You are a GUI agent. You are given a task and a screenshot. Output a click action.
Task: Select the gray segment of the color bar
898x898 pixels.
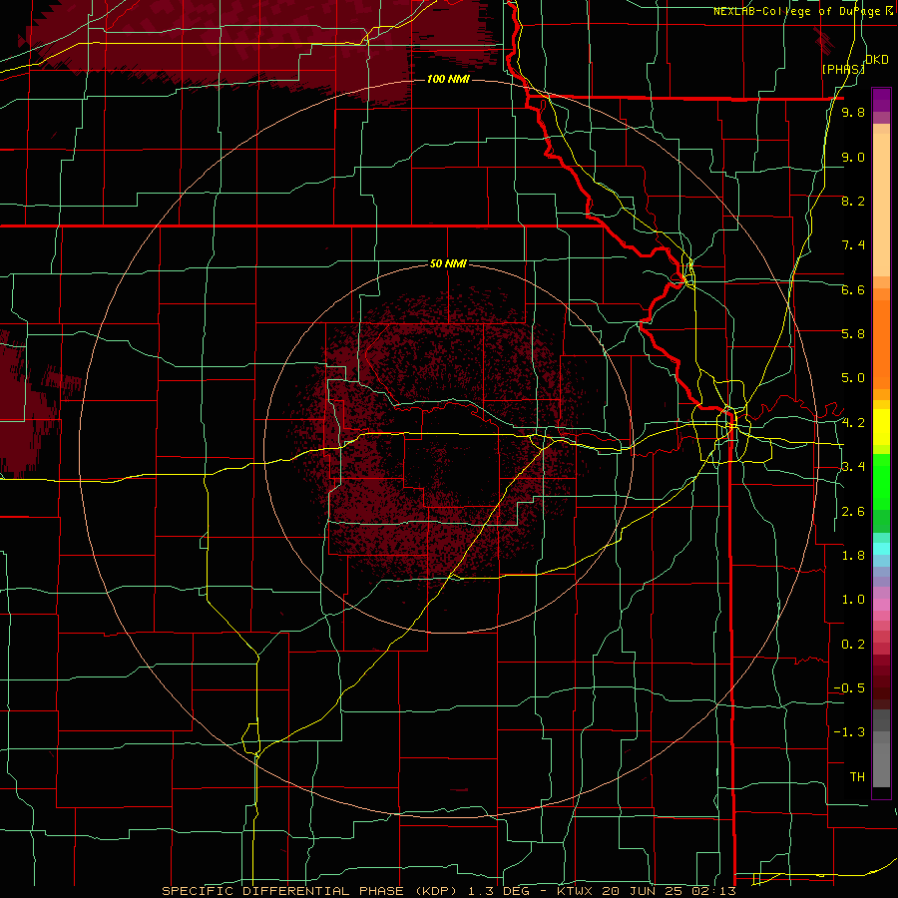pos(881,750)
